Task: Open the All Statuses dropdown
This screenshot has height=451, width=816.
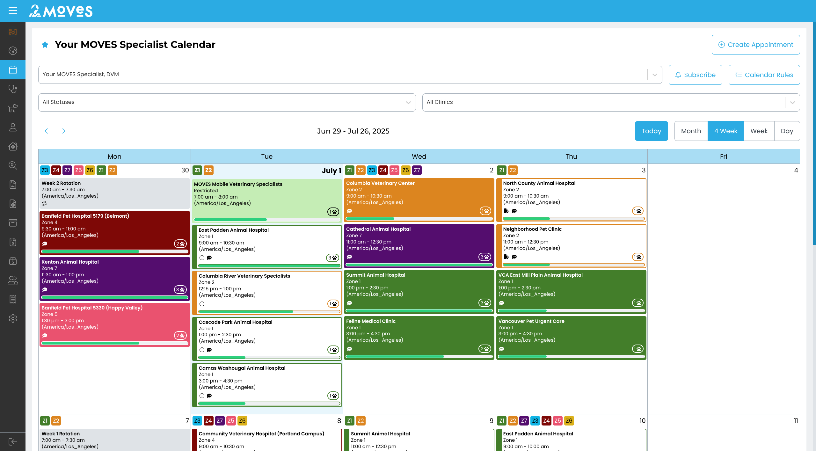Action: (227, 102)
